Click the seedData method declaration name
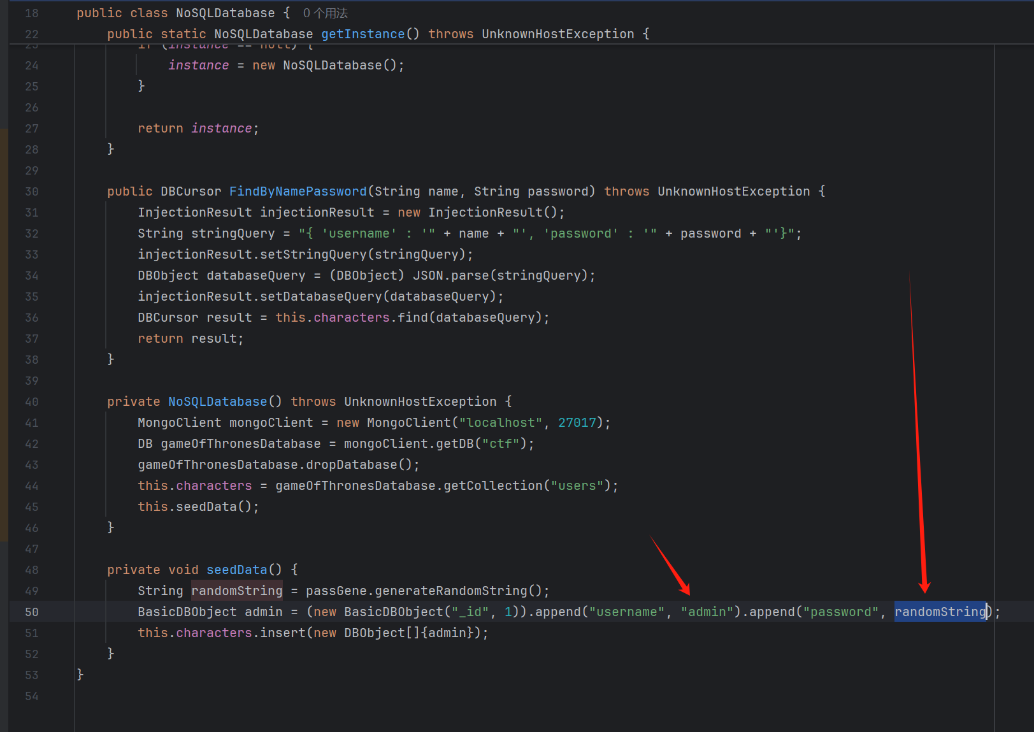This screenshot has height=732, width=1034. (236, 570)
